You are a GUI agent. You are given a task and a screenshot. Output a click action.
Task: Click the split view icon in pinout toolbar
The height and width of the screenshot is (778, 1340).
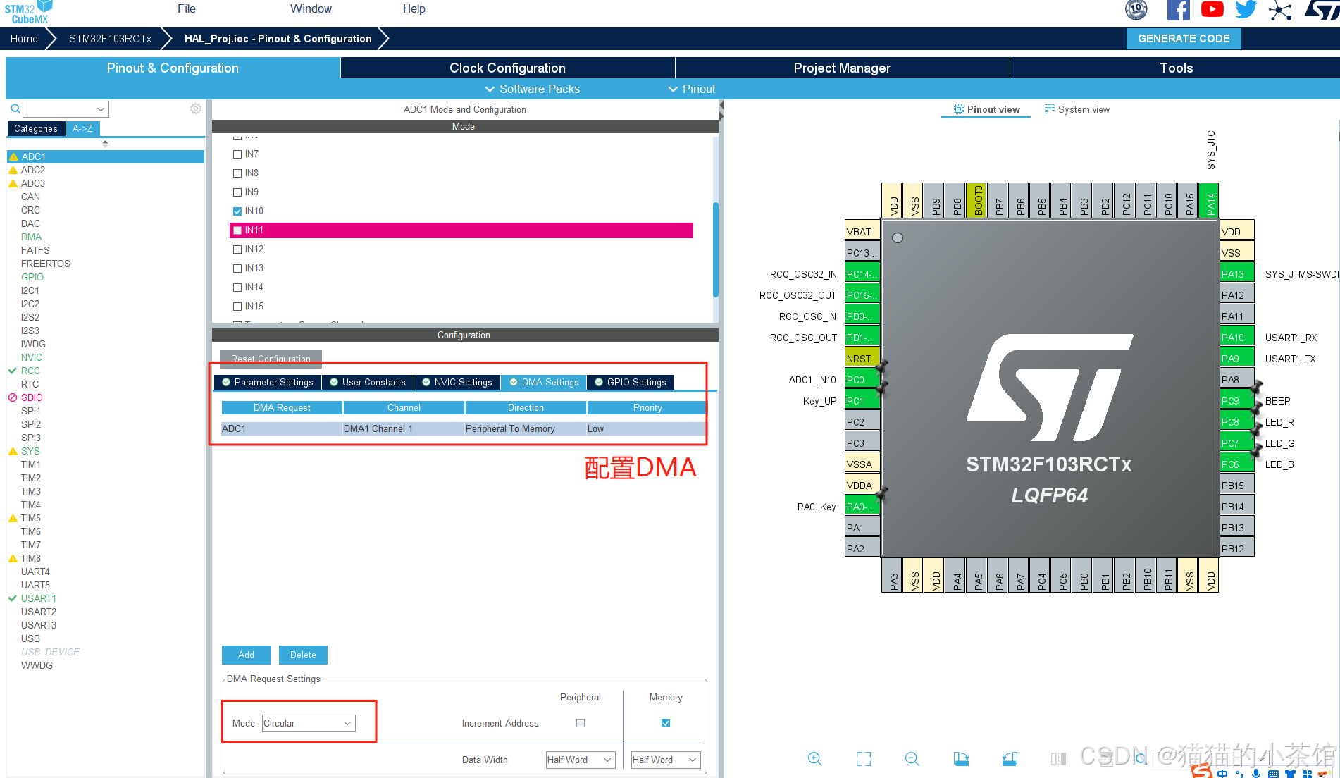point(1058,759)
